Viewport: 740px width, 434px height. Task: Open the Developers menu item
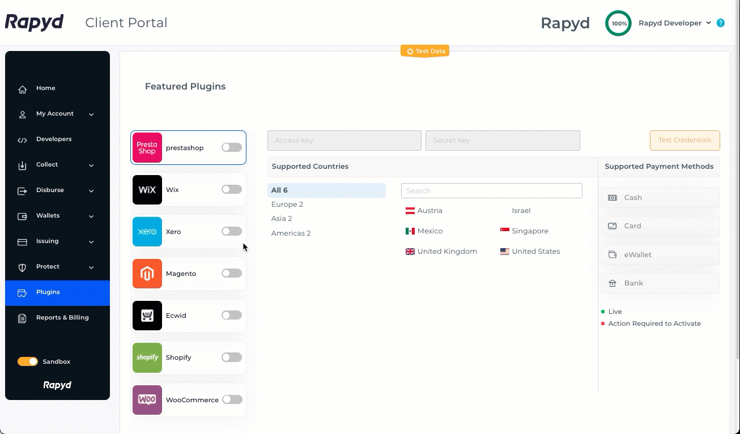tap(57, 139)
